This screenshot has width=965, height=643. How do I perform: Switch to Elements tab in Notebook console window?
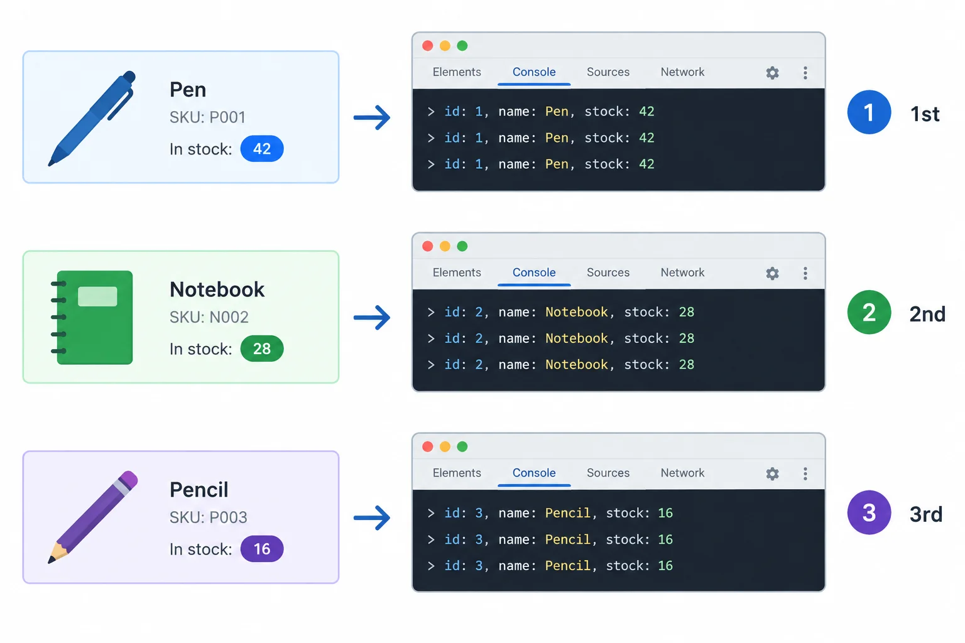(x=457, y=273)
